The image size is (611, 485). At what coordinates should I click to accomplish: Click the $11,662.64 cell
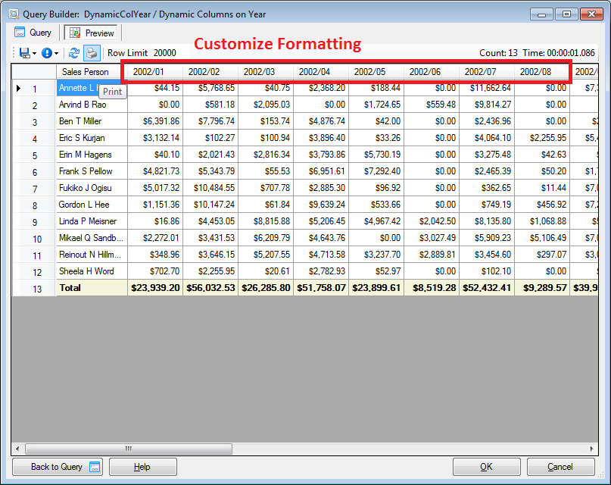pyautogui.click(x=487, y=88)
